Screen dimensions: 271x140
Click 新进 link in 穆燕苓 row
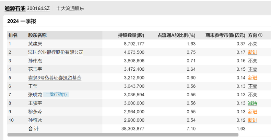coord(252,112)
